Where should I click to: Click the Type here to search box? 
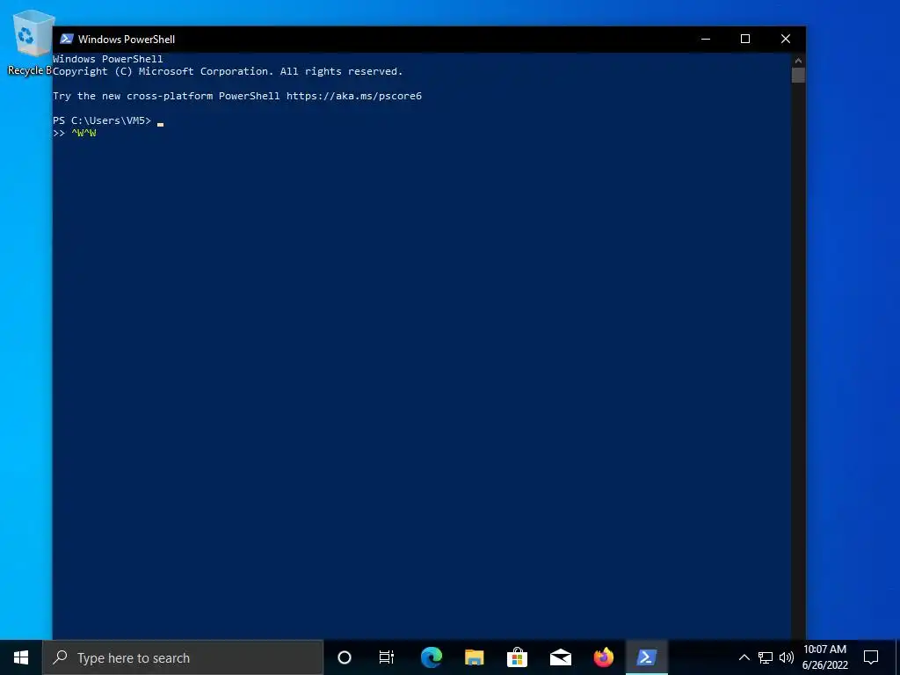(x=183, y=657)
